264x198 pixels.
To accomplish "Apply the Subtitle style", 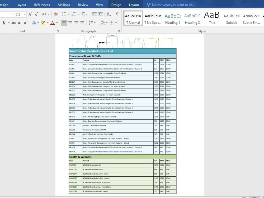I will 232,18.
